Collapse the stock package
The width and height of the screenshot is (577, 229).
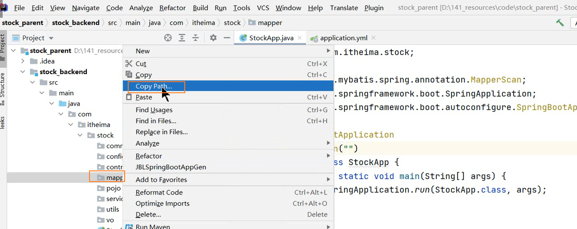tap(81, 135)
